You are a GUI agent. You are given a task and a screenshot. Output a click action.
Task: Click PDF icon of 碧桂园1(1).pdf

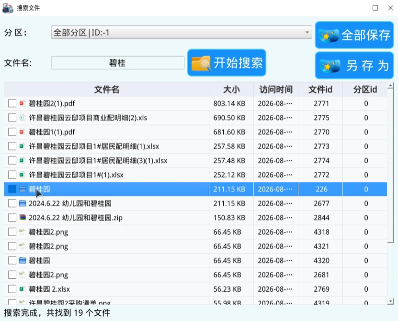pos(23,132)
